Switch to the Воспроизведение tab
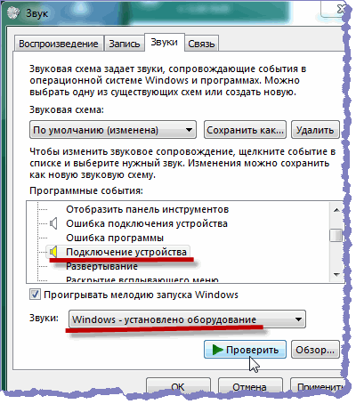Screen dimensions: 356x404 click(59, 44)
